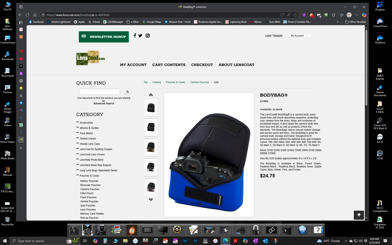Expand the Other favorites folder
This screenshot has width=392, height=245.
355,22
